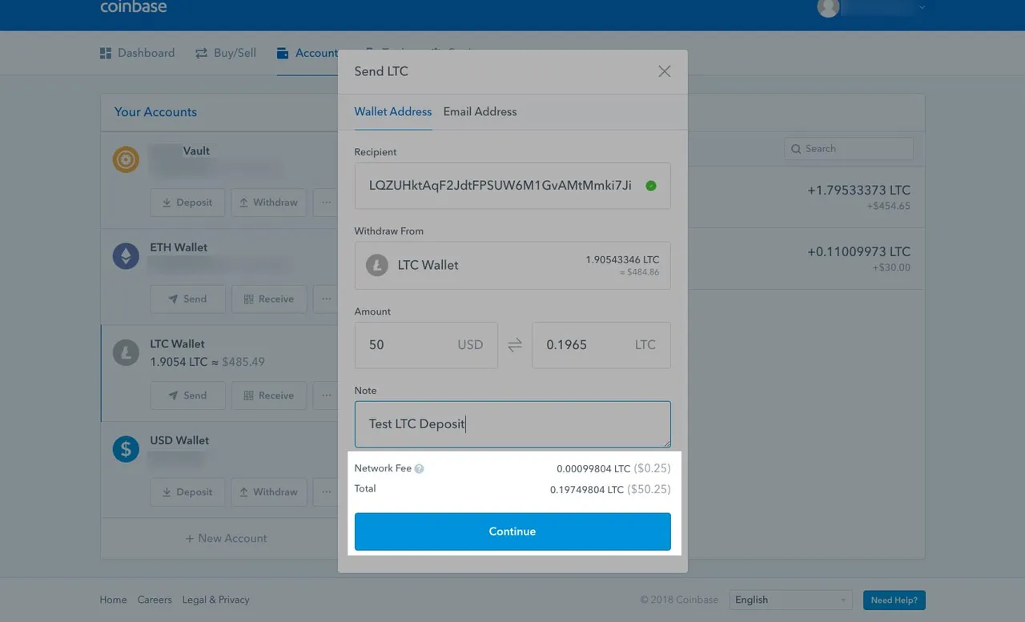
Task: Select the ETH Wallet account name
Action: tap(179, 247)
